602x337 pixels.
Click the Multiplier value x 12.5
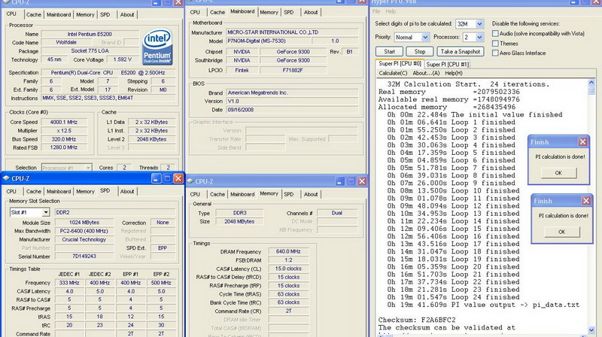click(63, 130)
